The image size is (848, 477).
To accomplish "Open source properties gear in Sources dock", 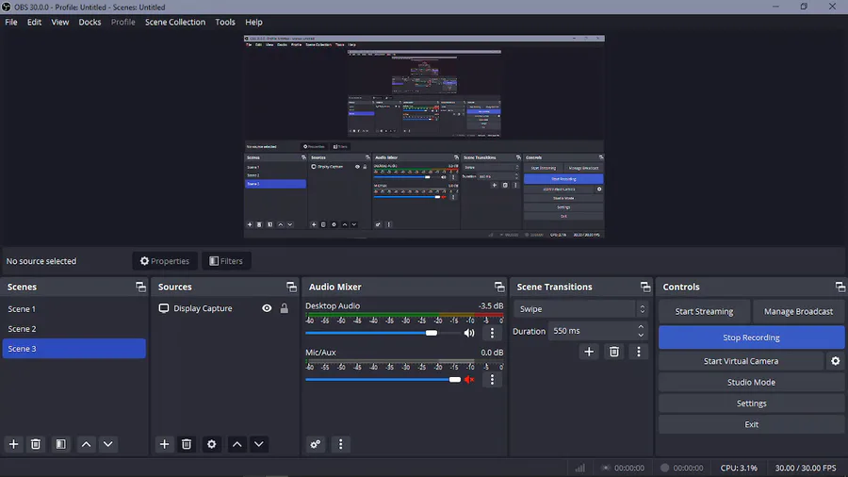I will pyautogui.click(x=211, y=444).
